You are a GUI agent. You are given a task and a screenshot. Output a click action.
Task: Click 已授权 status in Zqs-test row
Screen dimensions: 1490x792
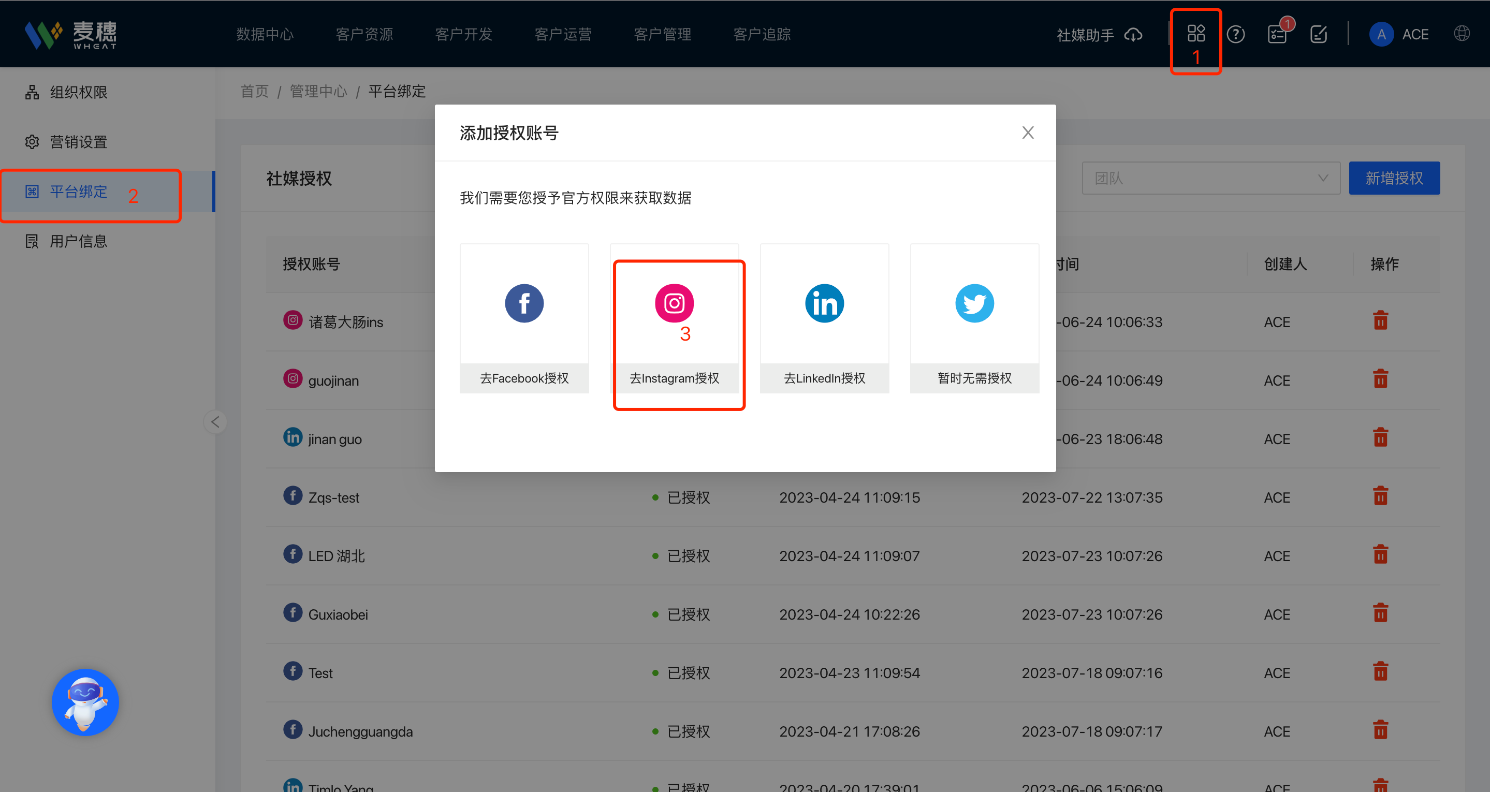[689, 497]
